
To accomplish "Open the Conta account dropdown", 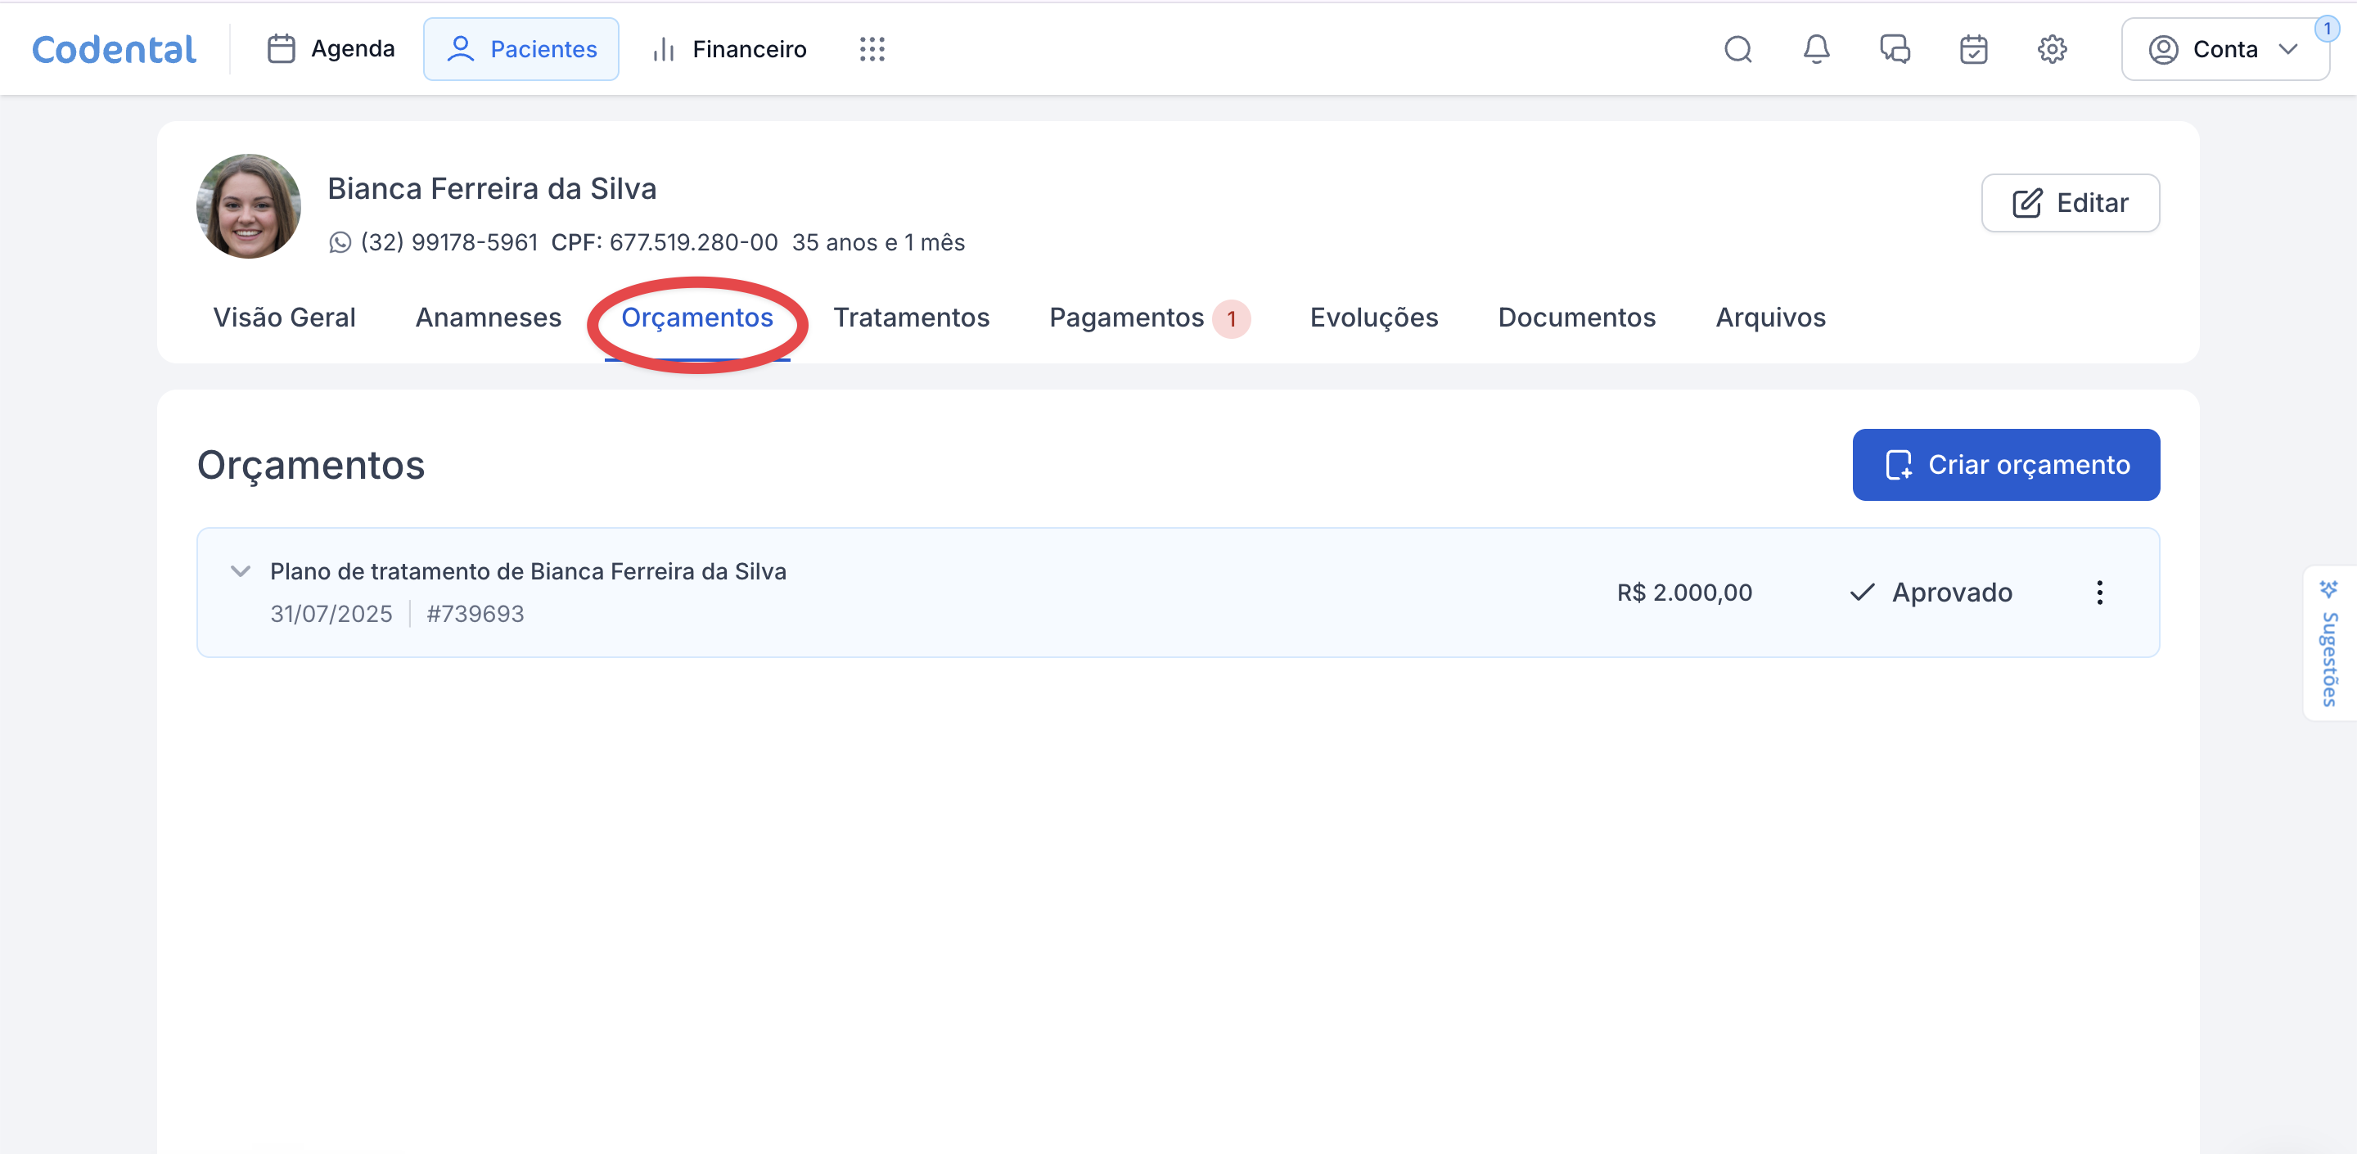I will pos(2224,49).
